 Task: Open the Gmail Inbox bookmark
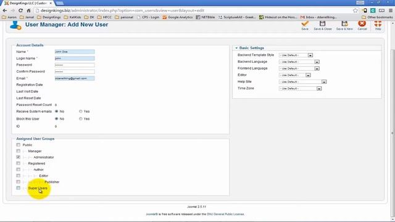[318, 17]
